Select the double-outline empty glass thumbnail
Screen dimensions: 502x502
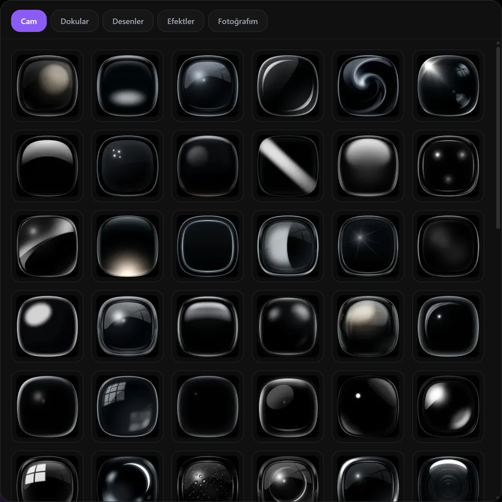[208, 246]
